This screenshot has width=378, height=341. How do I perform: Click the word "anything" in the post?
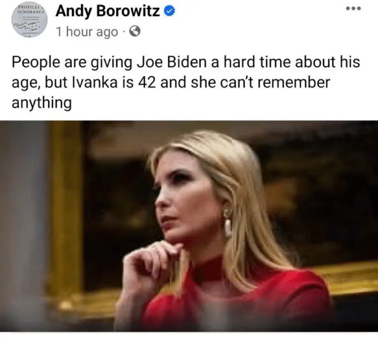click(x=42, y=103)
